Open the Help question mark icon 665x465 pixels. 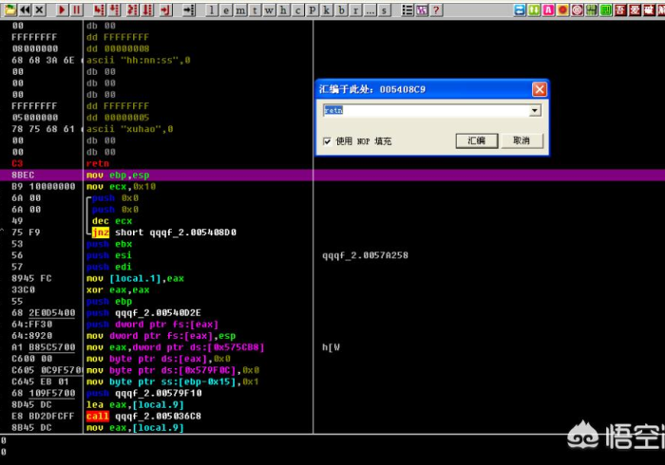tap(436, 9)
